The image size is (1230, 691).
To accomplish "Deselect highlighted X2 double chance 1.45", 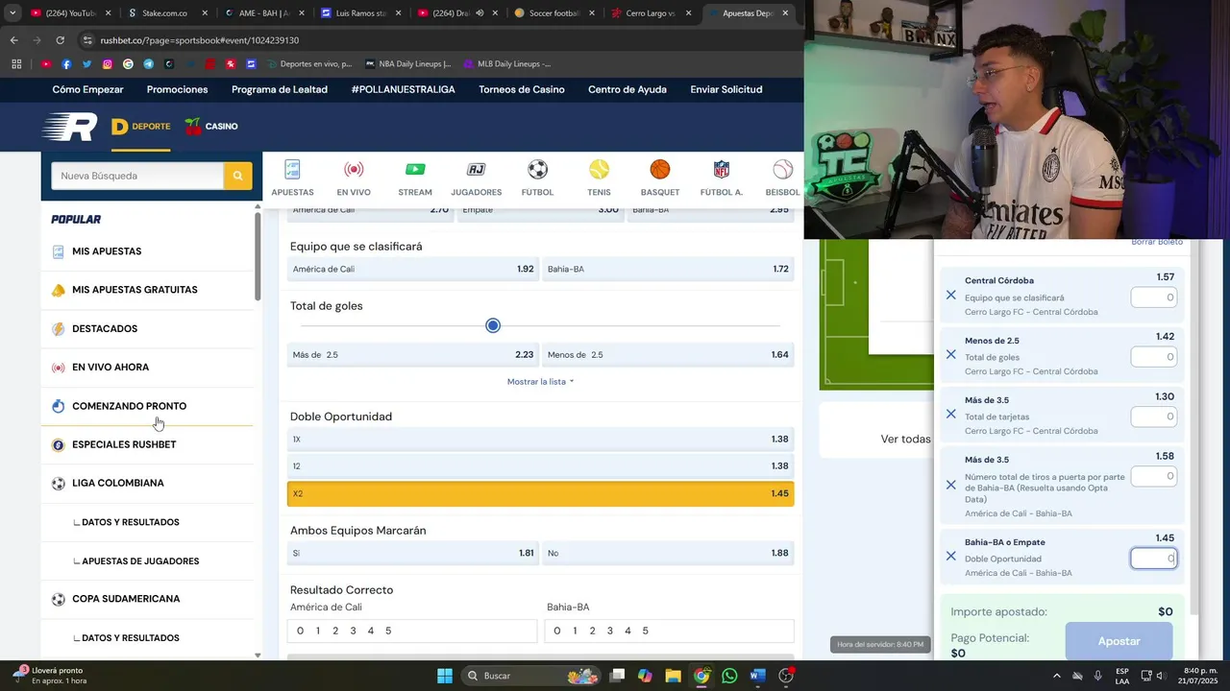I will (540, 493).
